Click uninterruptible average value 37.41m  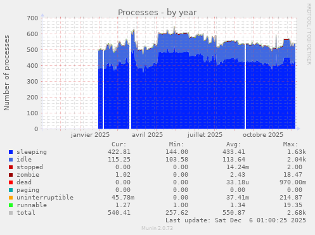[x=238, y=198]
